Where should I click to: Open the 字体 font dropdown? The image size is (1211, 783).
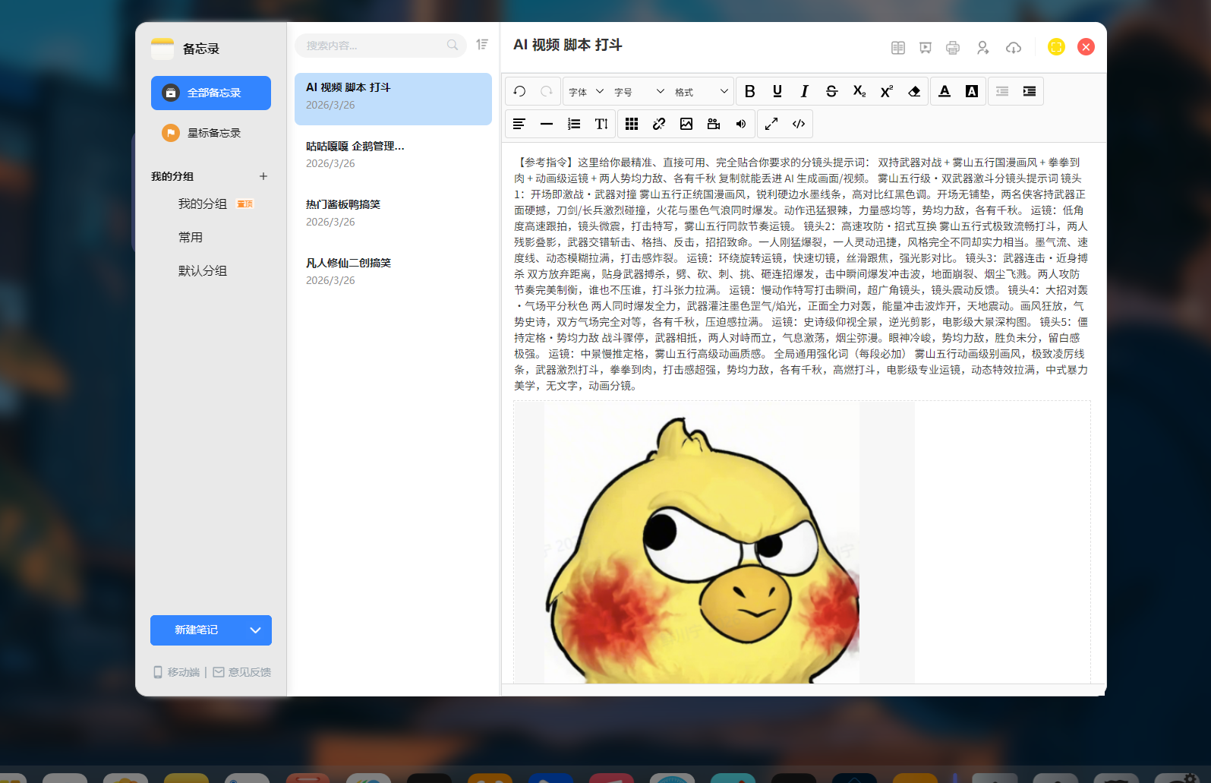[x=586, y=92]
